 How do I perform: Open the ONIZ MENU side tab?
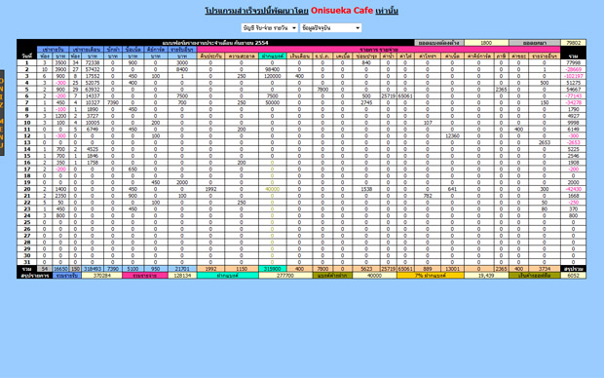pos(2,113)
